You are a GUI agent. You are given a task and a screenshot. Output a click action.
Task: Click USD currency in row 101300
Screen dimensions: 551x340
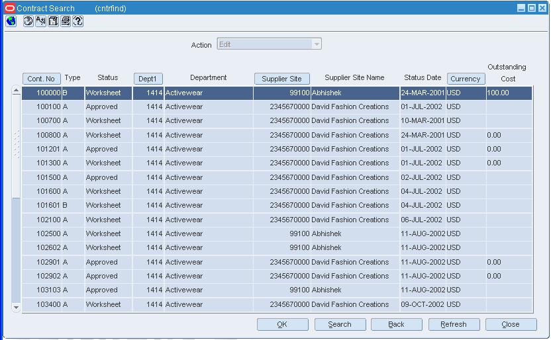click(466, 163)
